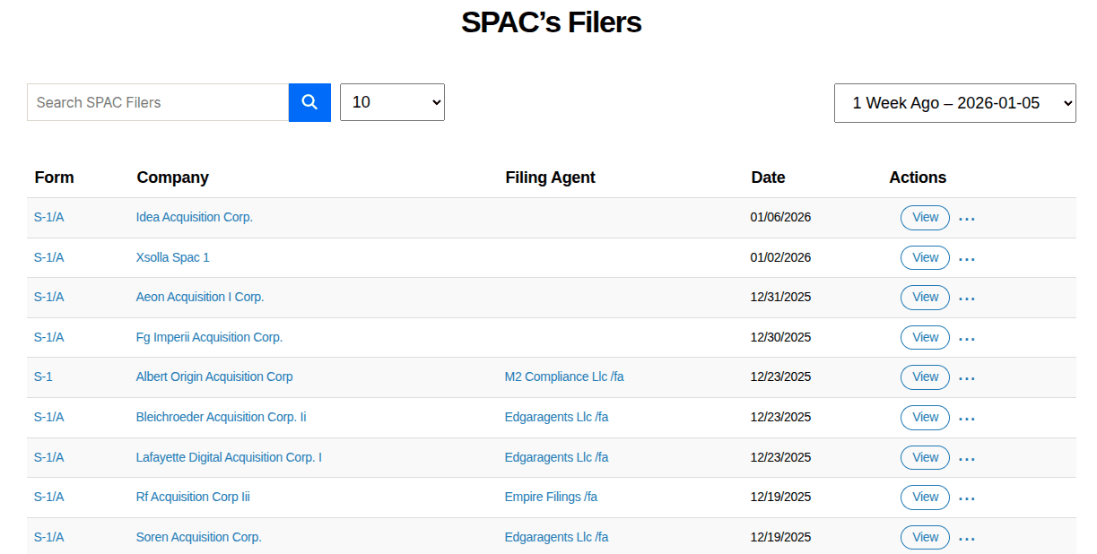The image size is (1097, 554).
Task: Open the Xsolla Spac 1 company link
Action: [x=172, y=257]
